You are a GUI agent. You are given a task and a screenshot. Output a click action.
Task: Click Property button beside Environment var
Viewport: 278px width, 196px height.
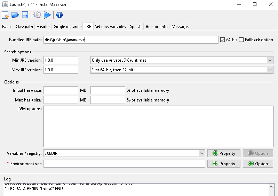(x=224, y=164)
